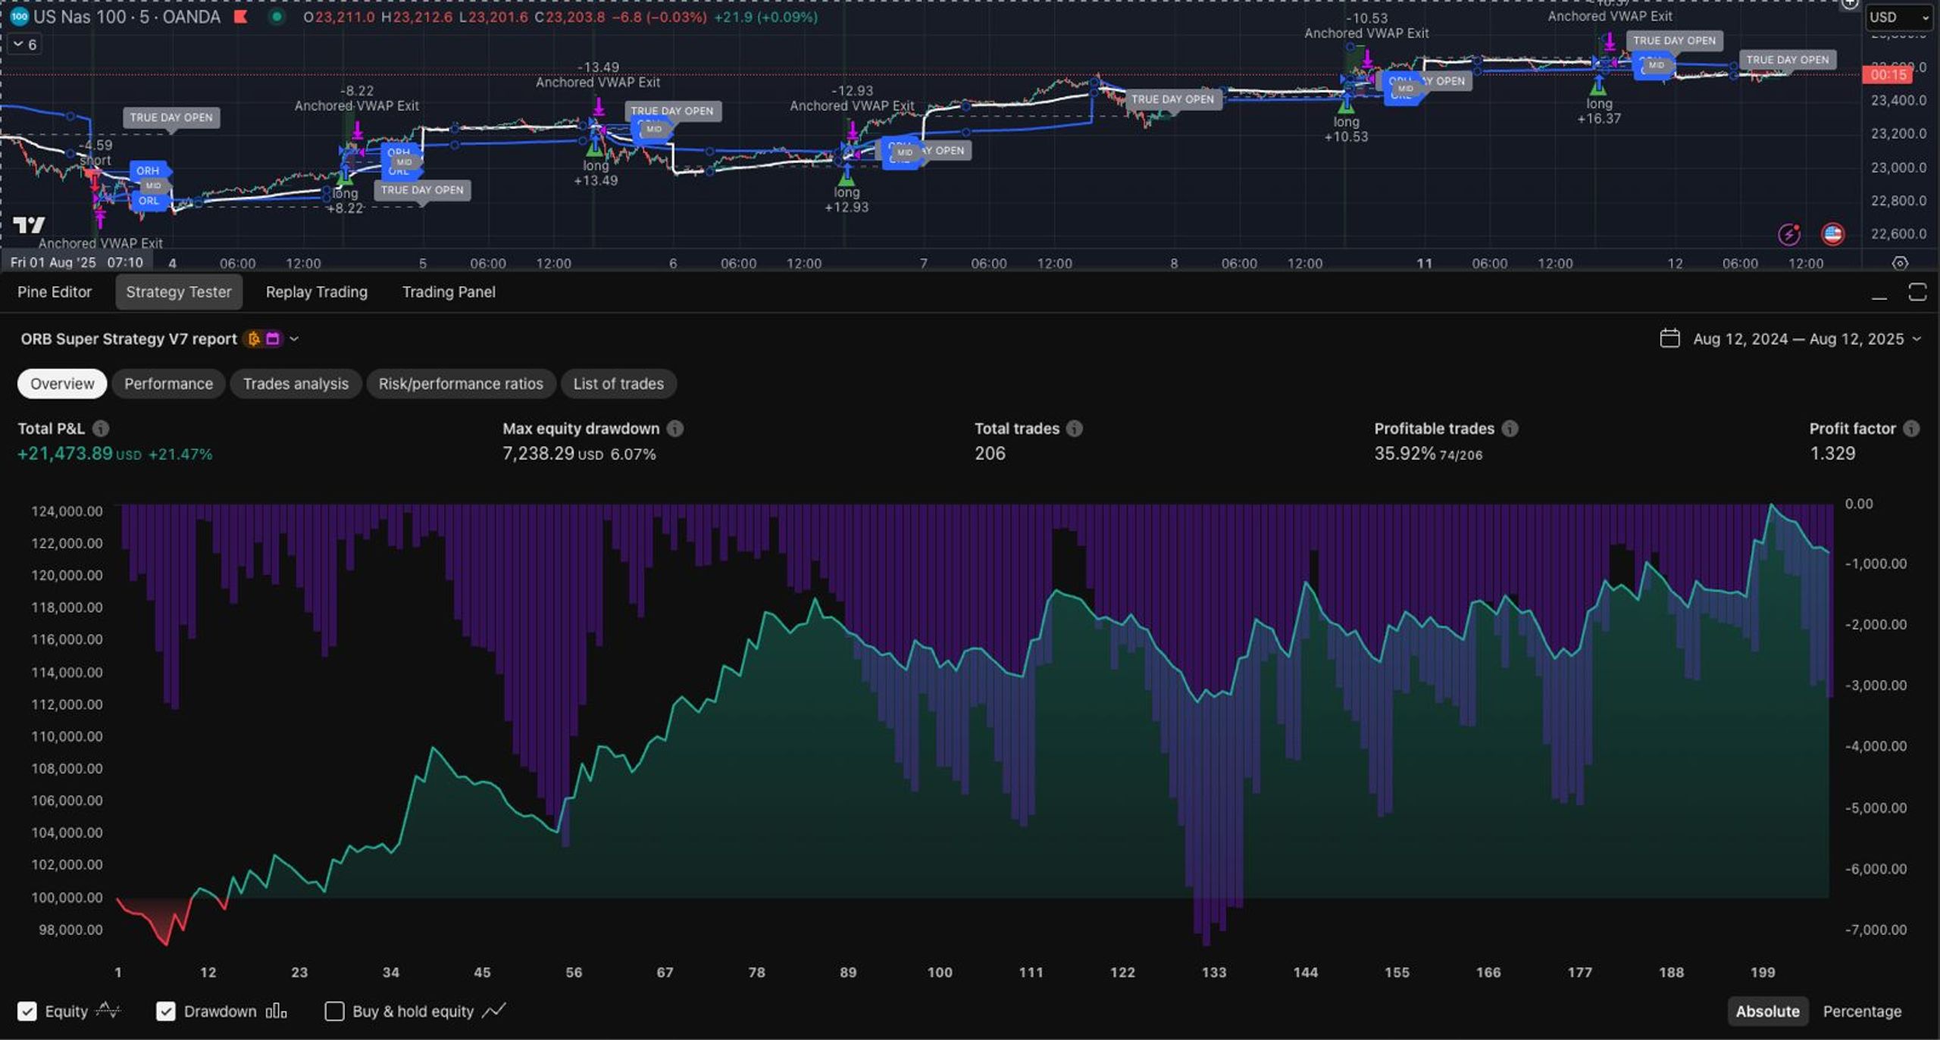Click the line icon beside Buy & hold equity
Image resolution: width=1940 pixels, height=1040 pixels.
click(x=493, y=1010)
